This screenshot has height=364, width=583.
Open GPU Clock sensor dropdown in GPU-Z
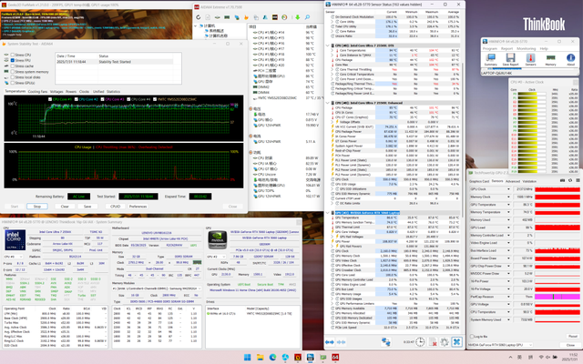click(x=508, y=189)
